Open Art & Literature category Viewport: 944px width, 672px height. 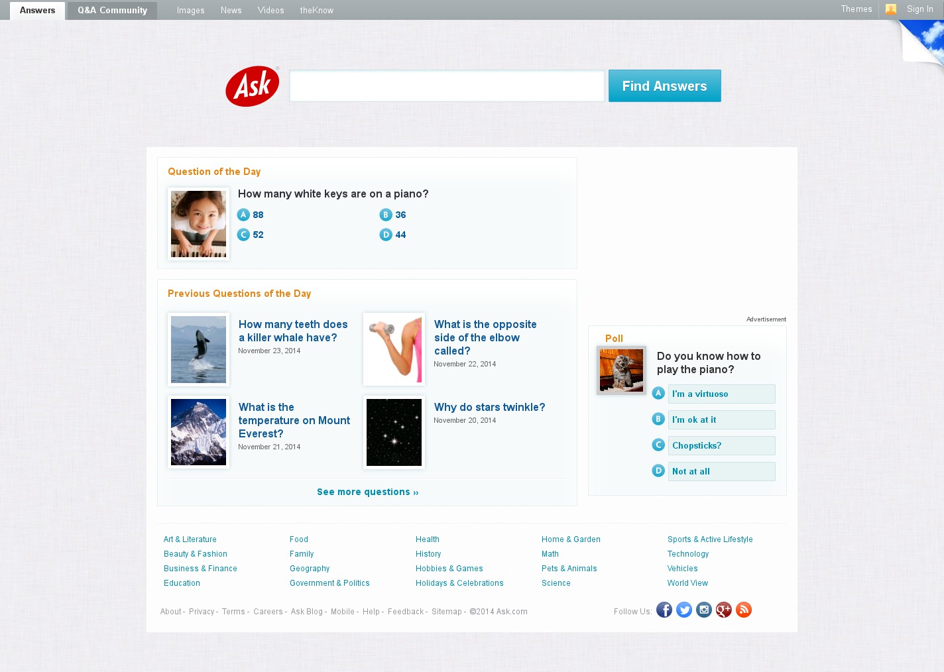(x=190, y=539)
